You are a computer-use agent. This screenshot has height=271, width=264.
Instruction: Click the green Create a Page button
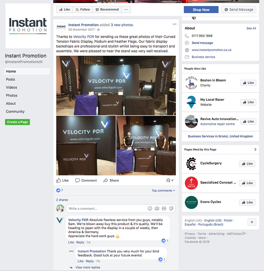18,122
